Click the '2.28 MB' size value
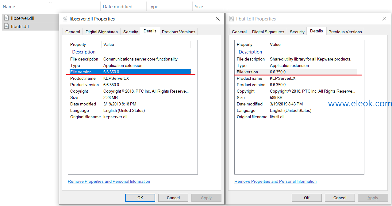The image size is (392, 206). (x=110, y=97)
